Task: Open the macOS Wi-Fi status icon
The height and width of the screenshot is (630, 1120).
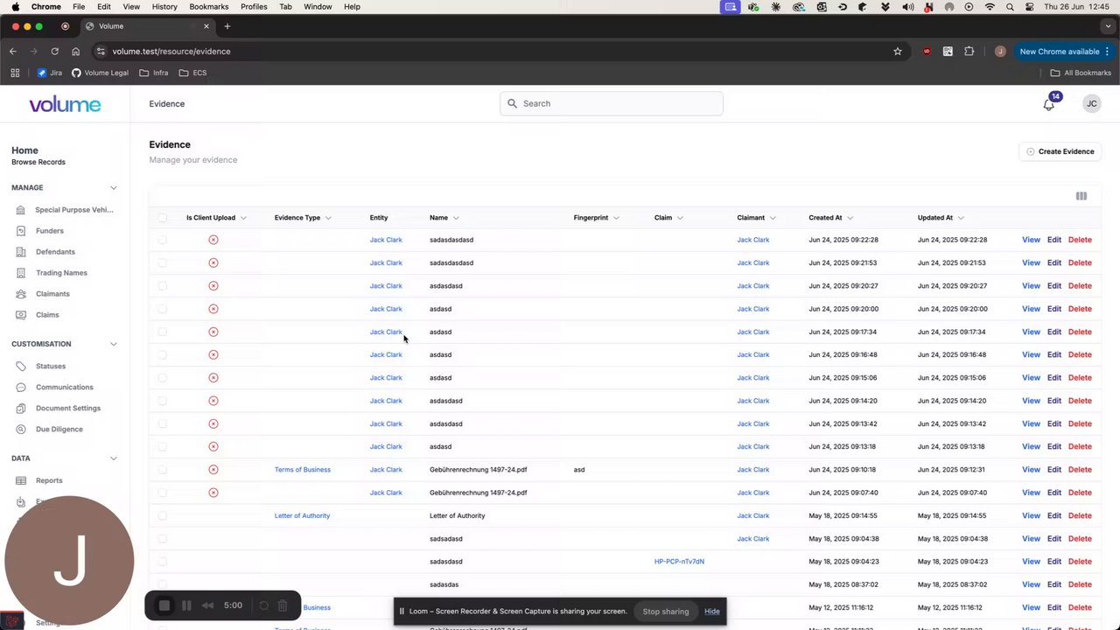Action: click(x=990, y=7)
